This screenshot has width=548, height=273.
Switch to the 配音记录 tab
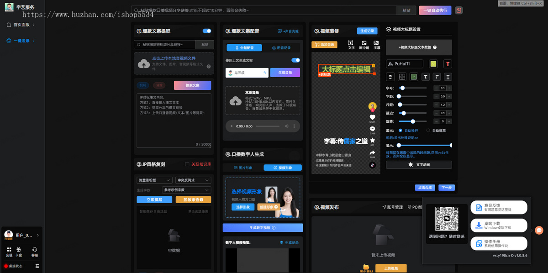click(x=281, y=47)
